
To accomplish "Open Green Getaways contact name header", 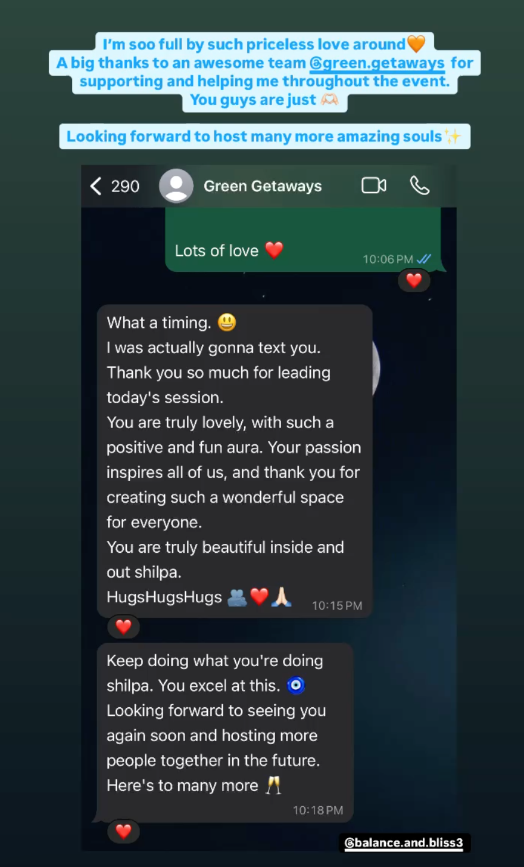I will click(263, 186).
